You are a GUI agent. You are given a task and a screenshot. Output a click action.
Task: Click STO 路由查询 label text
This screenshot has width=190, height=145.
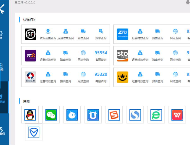coord(158,60)
